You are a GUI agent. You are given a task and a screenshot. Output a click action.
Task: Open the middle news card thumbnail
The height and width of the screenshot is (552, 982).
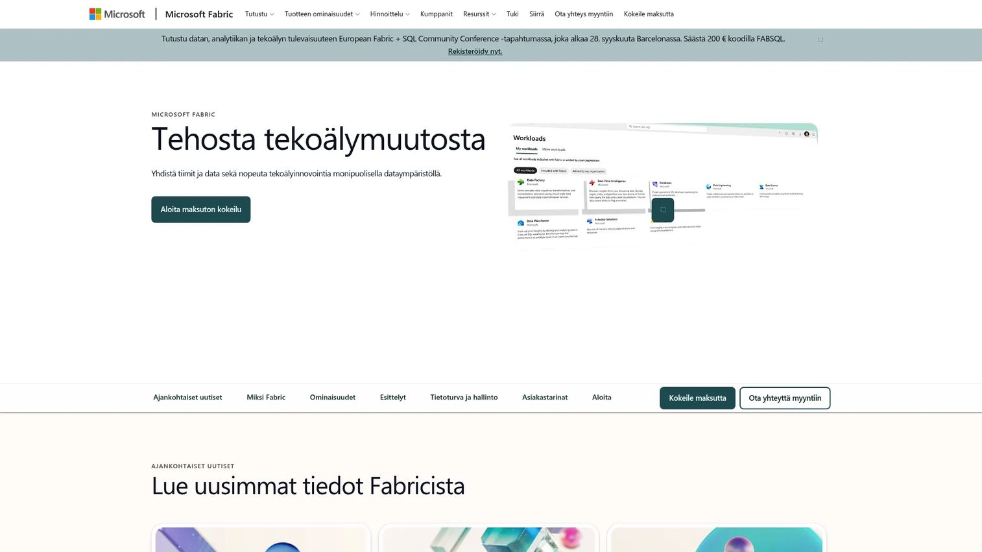point(488,539)
